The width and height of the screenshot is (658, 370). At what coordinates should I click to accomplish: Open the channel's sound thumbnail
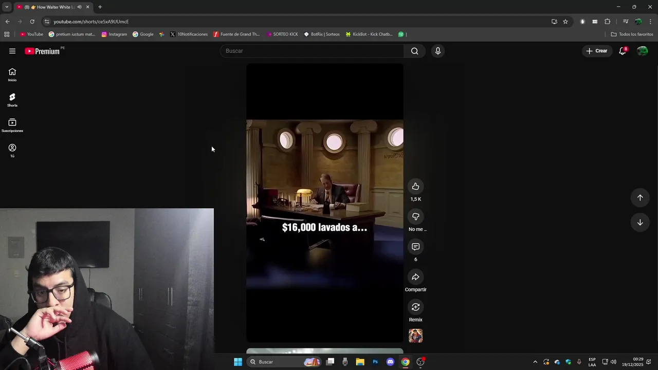pos(416,336)
